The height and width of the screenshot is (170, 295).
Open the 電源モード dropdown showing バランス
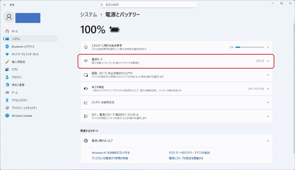(x=262, y=61)
